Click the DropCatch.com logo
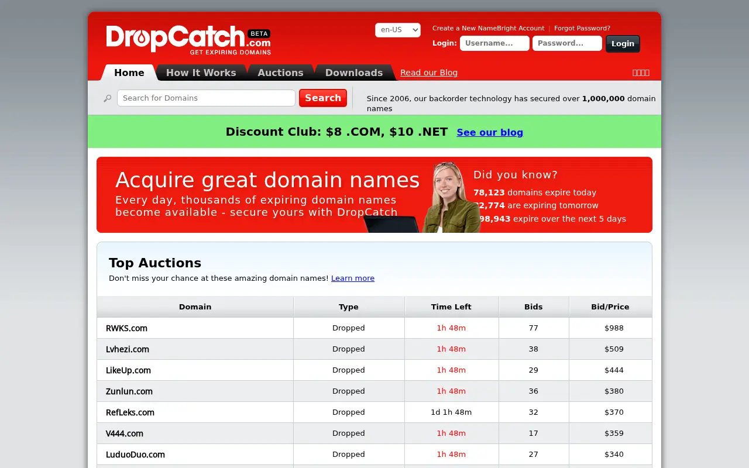Screen dimensions: 749x468 point(188,40)
